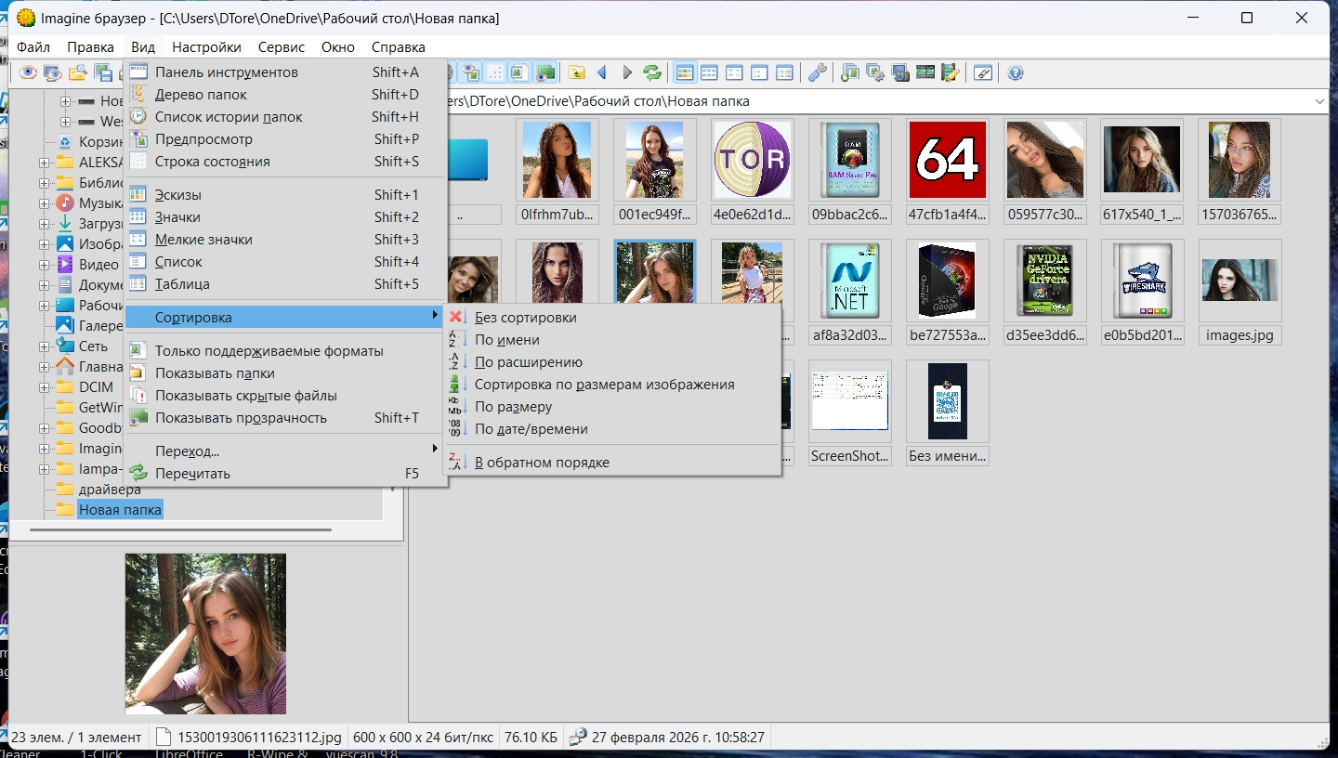Click 'Перечитать' menu entry
Viewport: 1338px width, 758px height.
click(192, 474)
